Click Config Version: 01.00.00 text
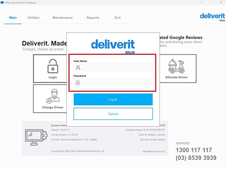Image resolution: width=226 pixels, height=169 pixels. coord(64,135)
